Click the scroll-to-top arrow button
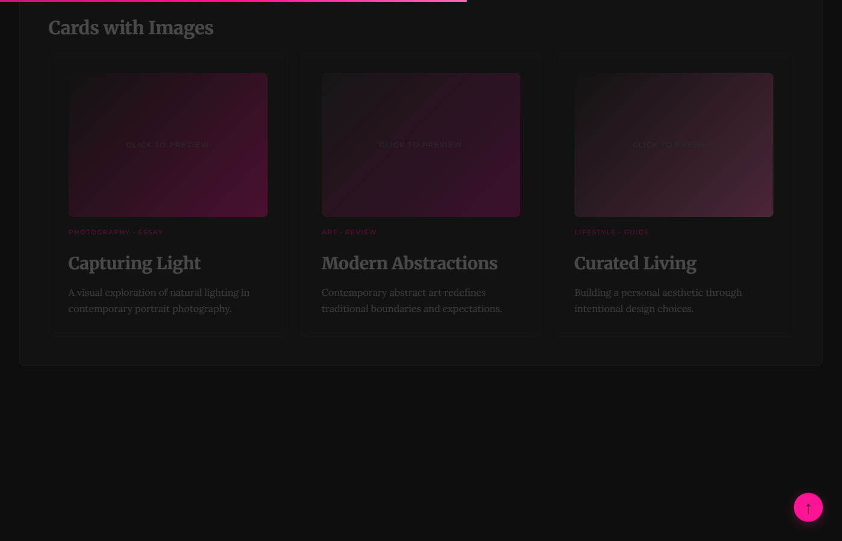Image resolution: width=842 pixels, height=541 pixels. 808,507
